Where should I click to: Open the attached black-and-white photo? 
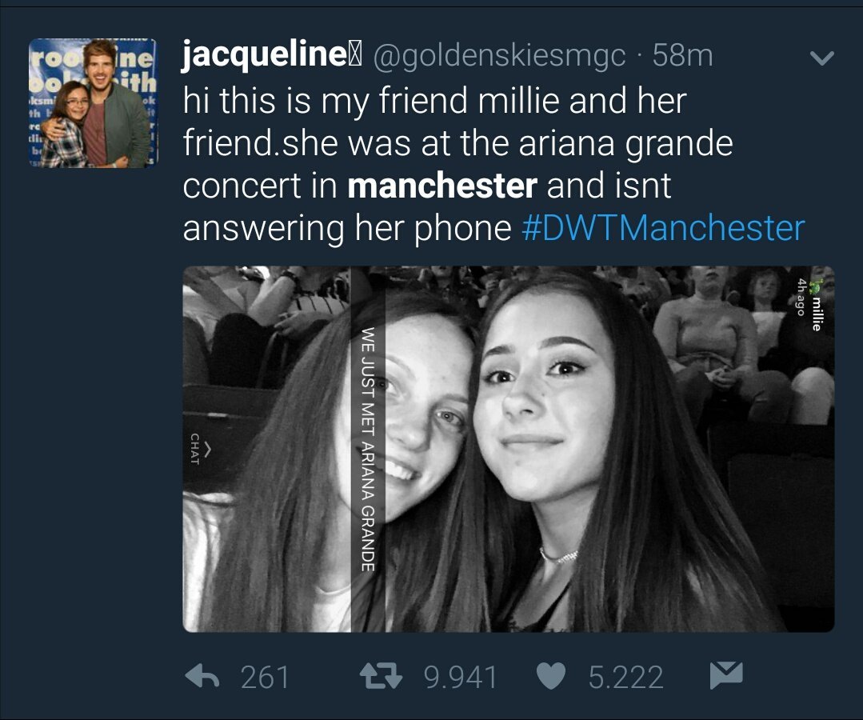coord(509,449)
